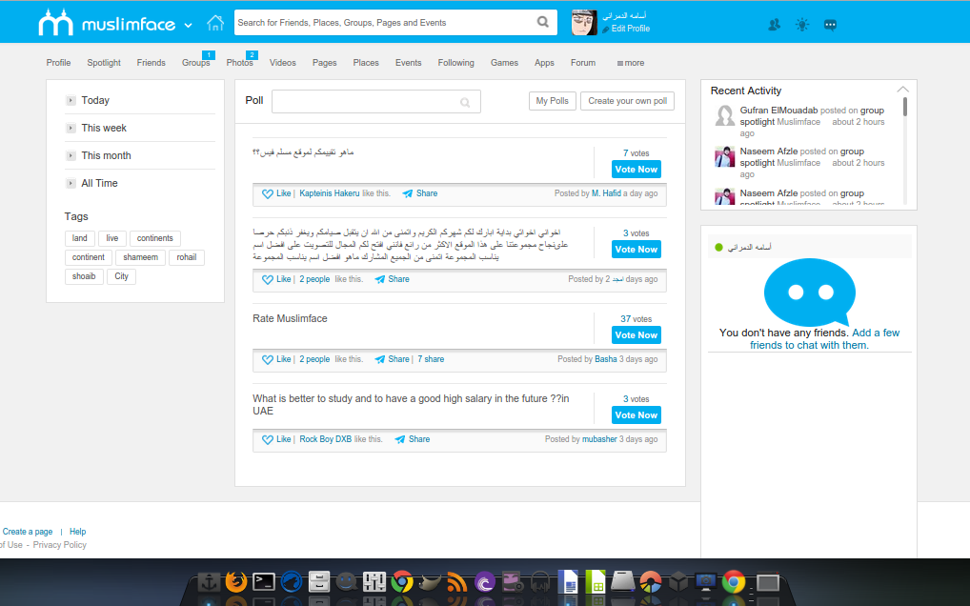Launch Firefox from the dock
The height and width of the screenshot is (606, 970).
pos(235,581)
